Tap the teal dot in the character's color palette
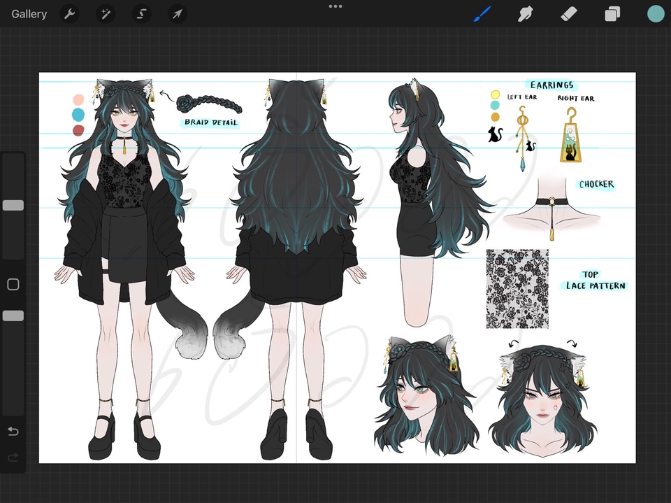 (78, 114)
